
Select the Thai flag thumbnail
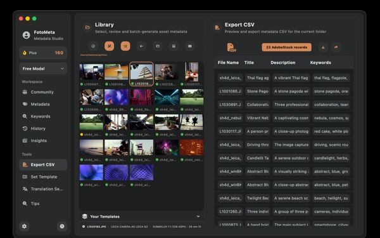tap(141, 147)
